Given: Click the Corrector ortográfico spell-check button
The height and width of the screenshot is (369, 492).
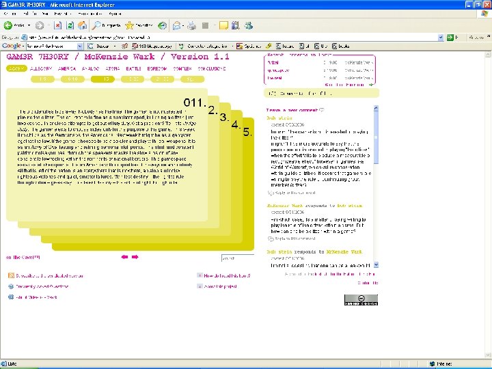Looking at the screenshot, I should click(203, 46).
